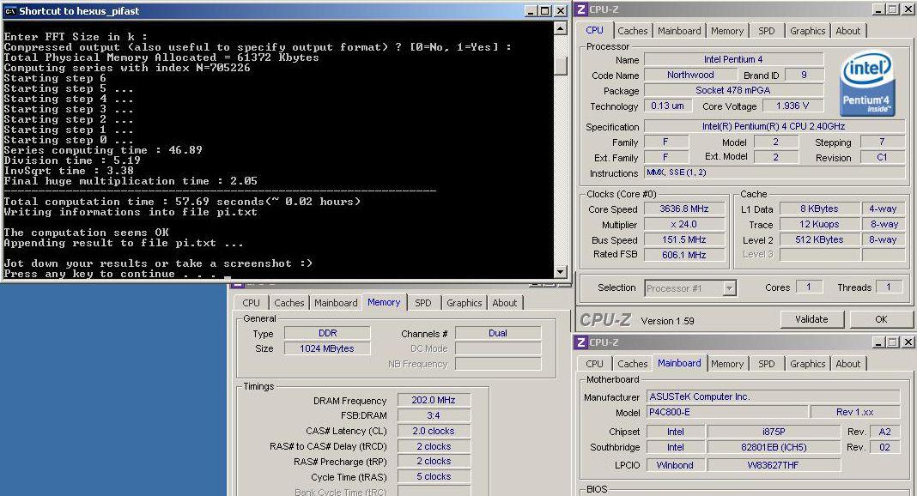This screenshot has height=496, width=917.
Task: Click the Intel Pentium 4 name field
Action: point(733,59)
